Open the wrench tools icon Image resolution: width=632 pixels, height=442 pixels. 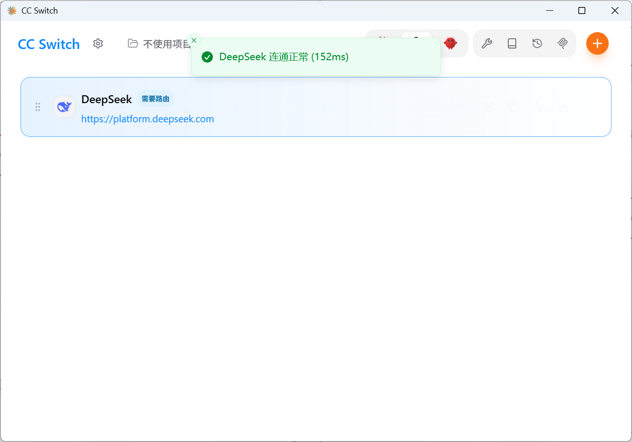(x=487, y=43)
